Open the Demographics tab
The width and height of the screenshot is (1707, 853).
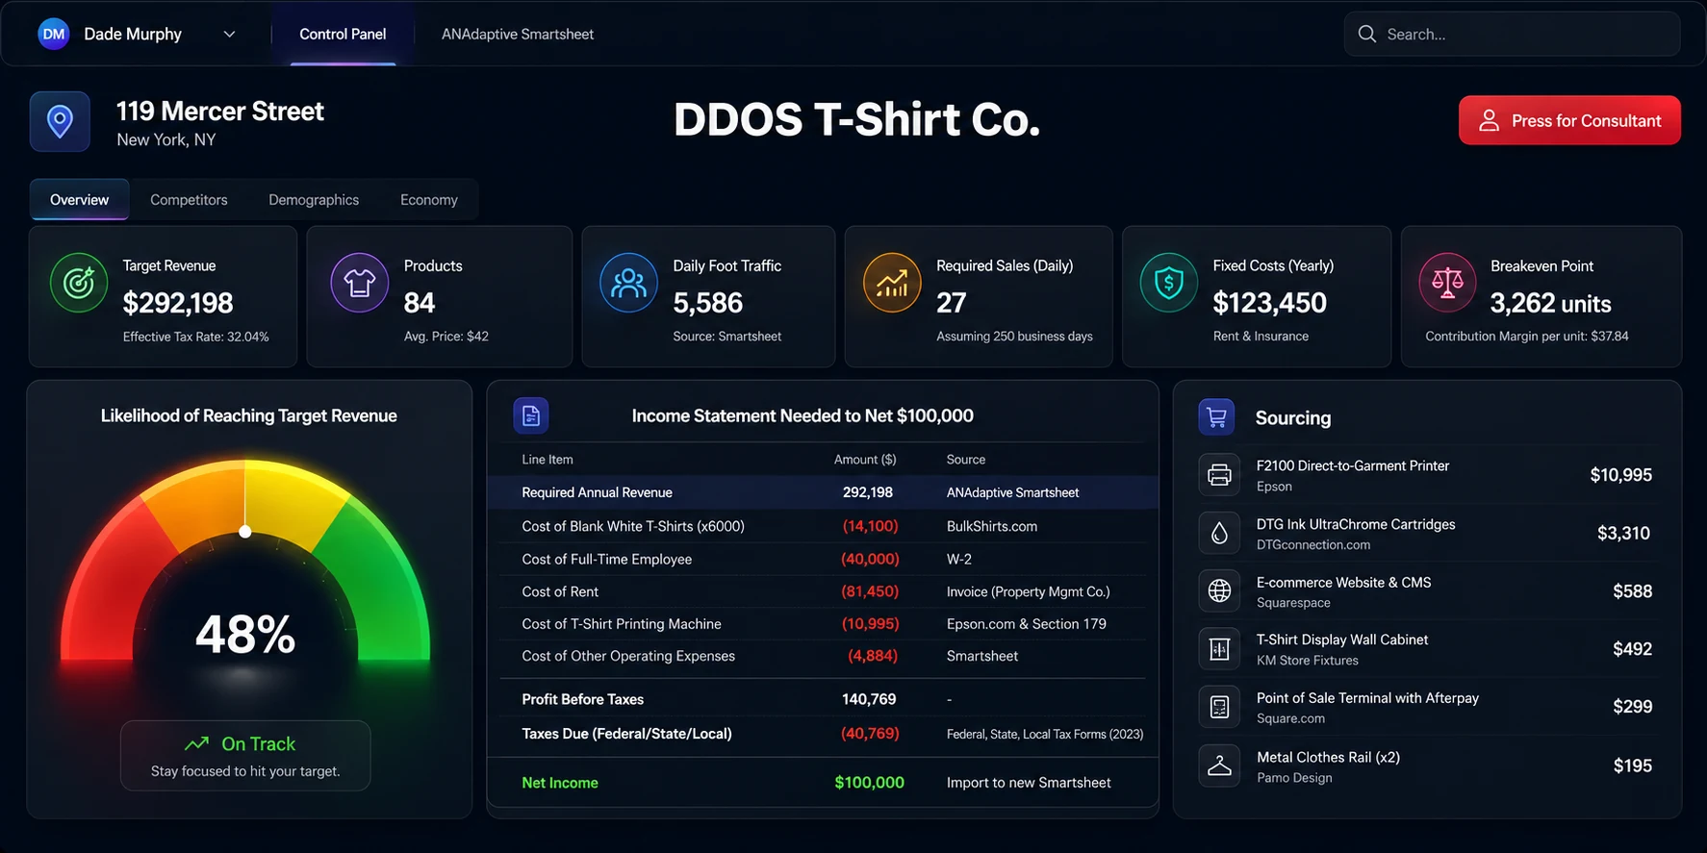pyautogui.click(x=314, y=199)
